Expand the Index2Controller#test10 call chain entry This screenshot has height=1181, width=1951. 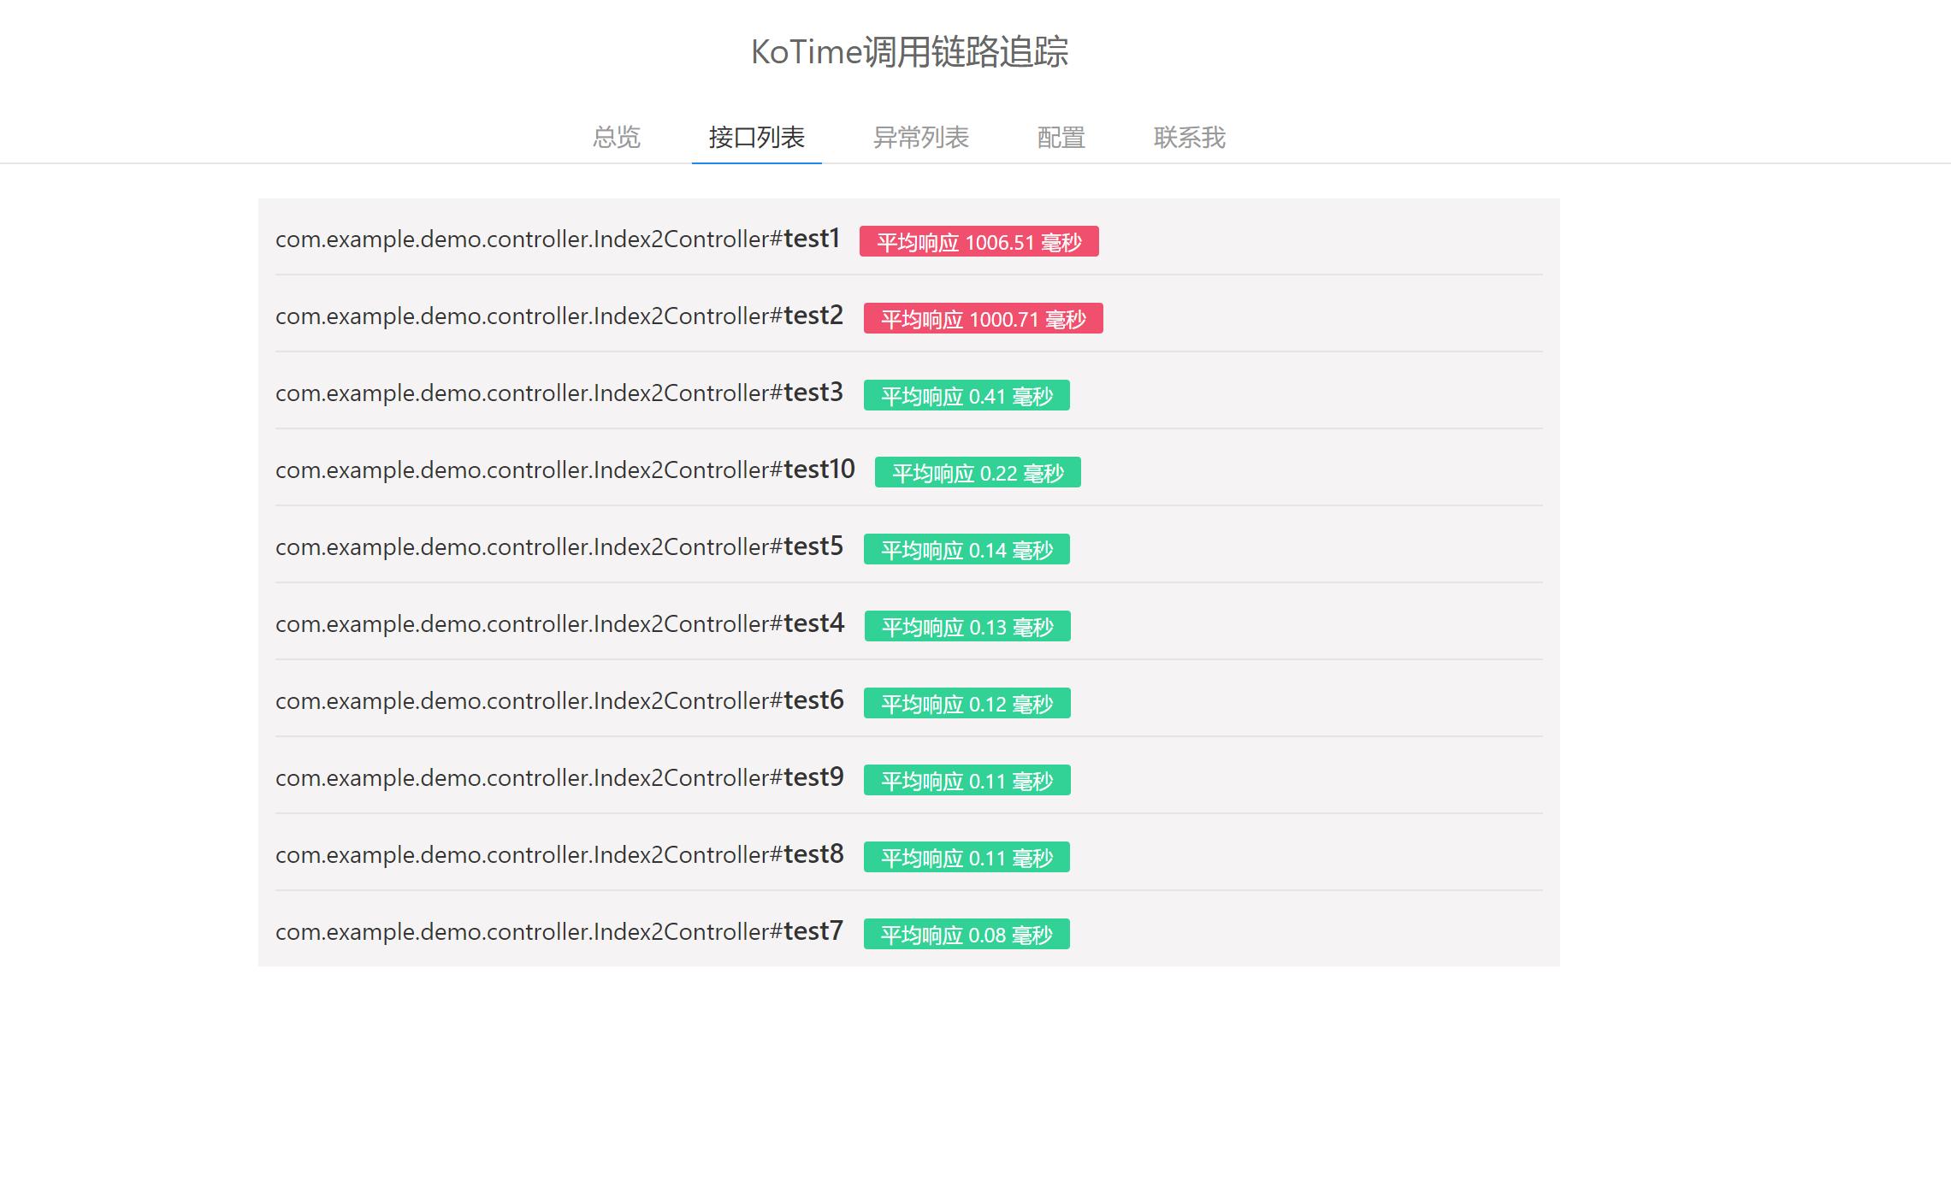(565, 469)
